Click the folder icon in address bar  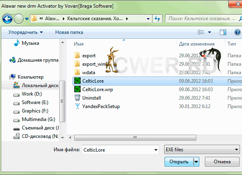pyautogui.click(x=34, y=19)
